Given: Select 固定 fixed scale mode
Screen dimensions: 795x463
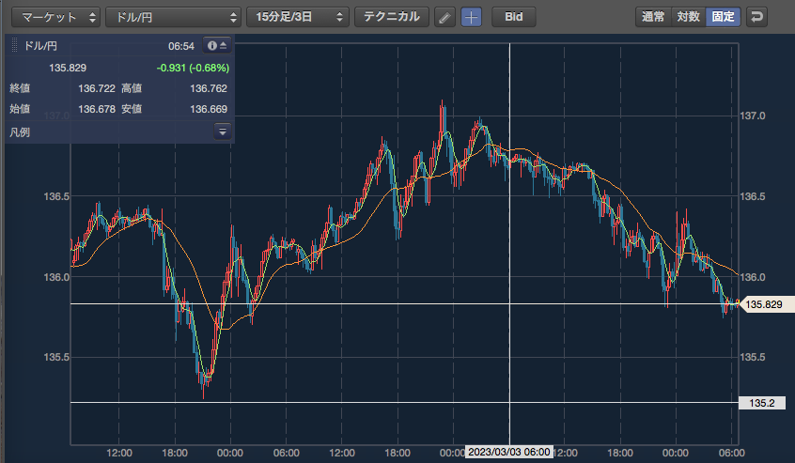Looking at the screenshot, I should (x=723, y=17).
